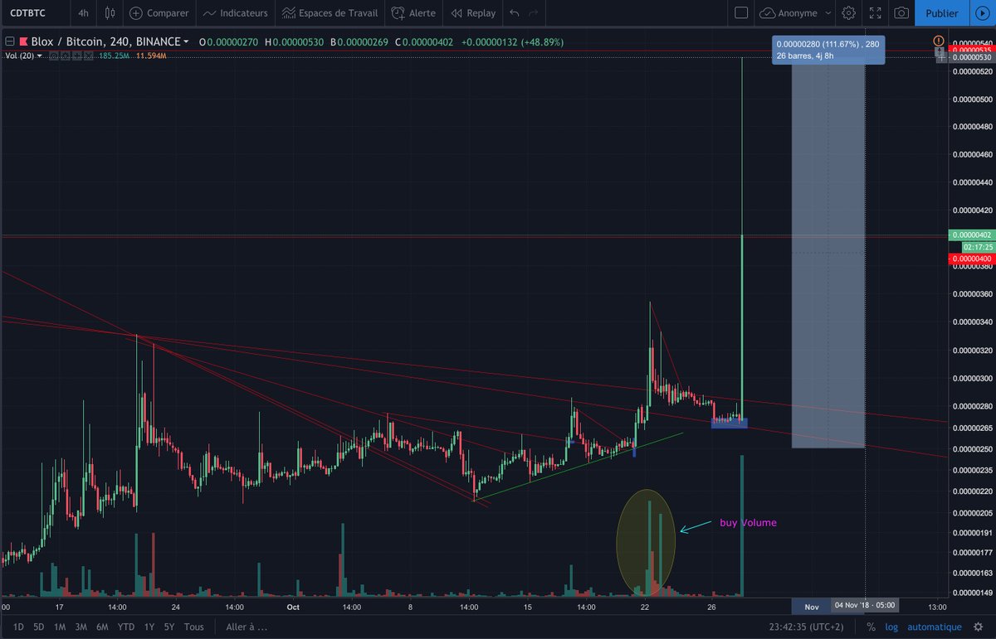Screen dimensions: 996x639
Task: Select the 5D date range
Action: click(x=39, y=627)
